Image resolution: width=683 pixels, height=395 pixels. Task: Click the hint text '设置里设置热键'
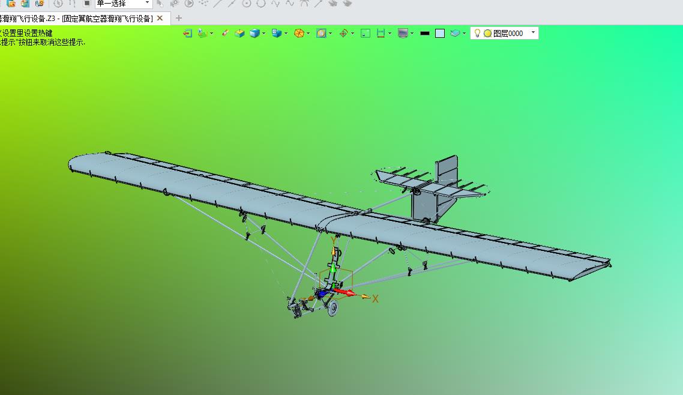click(27, 34)
